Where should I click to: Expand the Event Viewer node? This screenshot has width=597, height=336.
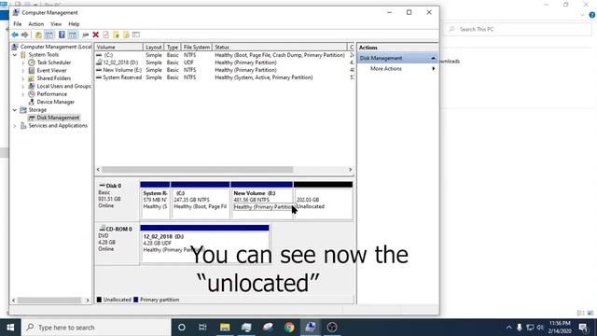tap(22, 71)
